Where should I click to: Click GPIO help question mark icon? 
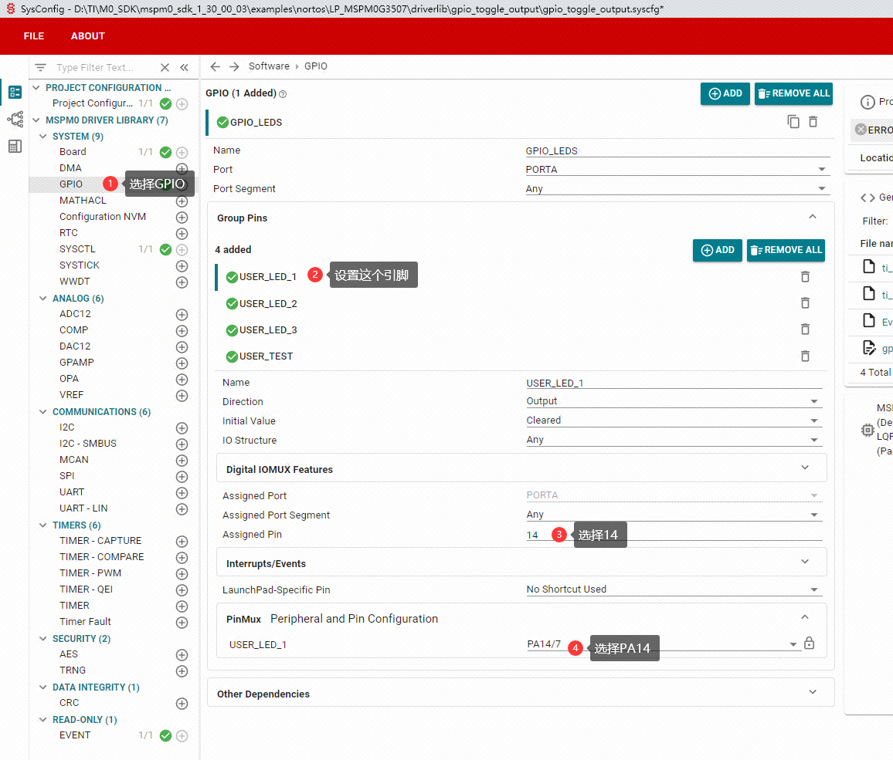point(283,94)
